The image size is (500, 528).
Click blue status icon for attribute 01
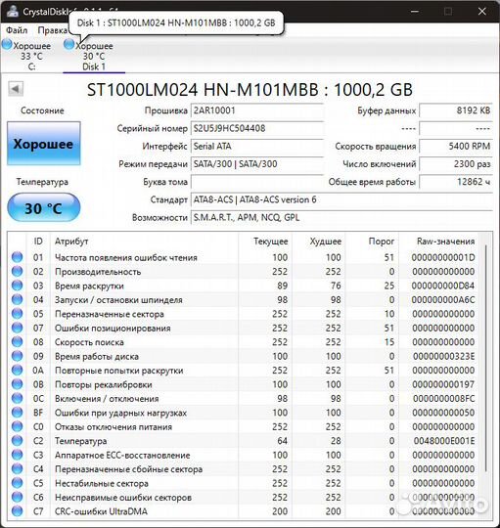pyautogui.click(x=17, y=257)
